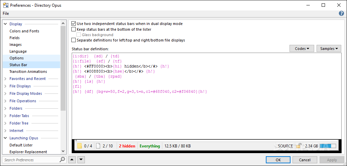This screenshot has width=347, height=166.
Task: Click into the Search Preferences field
Action: tap(31, 160)
